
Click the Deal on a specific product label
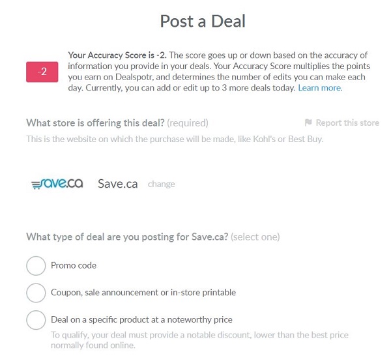coord(141,319)
